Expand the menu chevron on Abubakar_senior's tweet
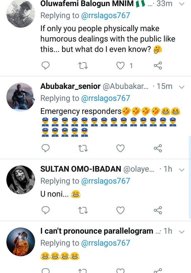Viewport: 191px width, 273px height. [182, 87]
